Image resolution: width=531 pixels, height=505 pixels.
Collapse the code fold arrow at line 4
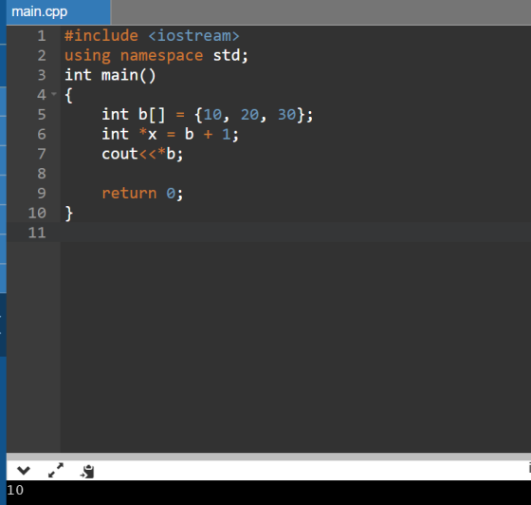pos(54,94)
